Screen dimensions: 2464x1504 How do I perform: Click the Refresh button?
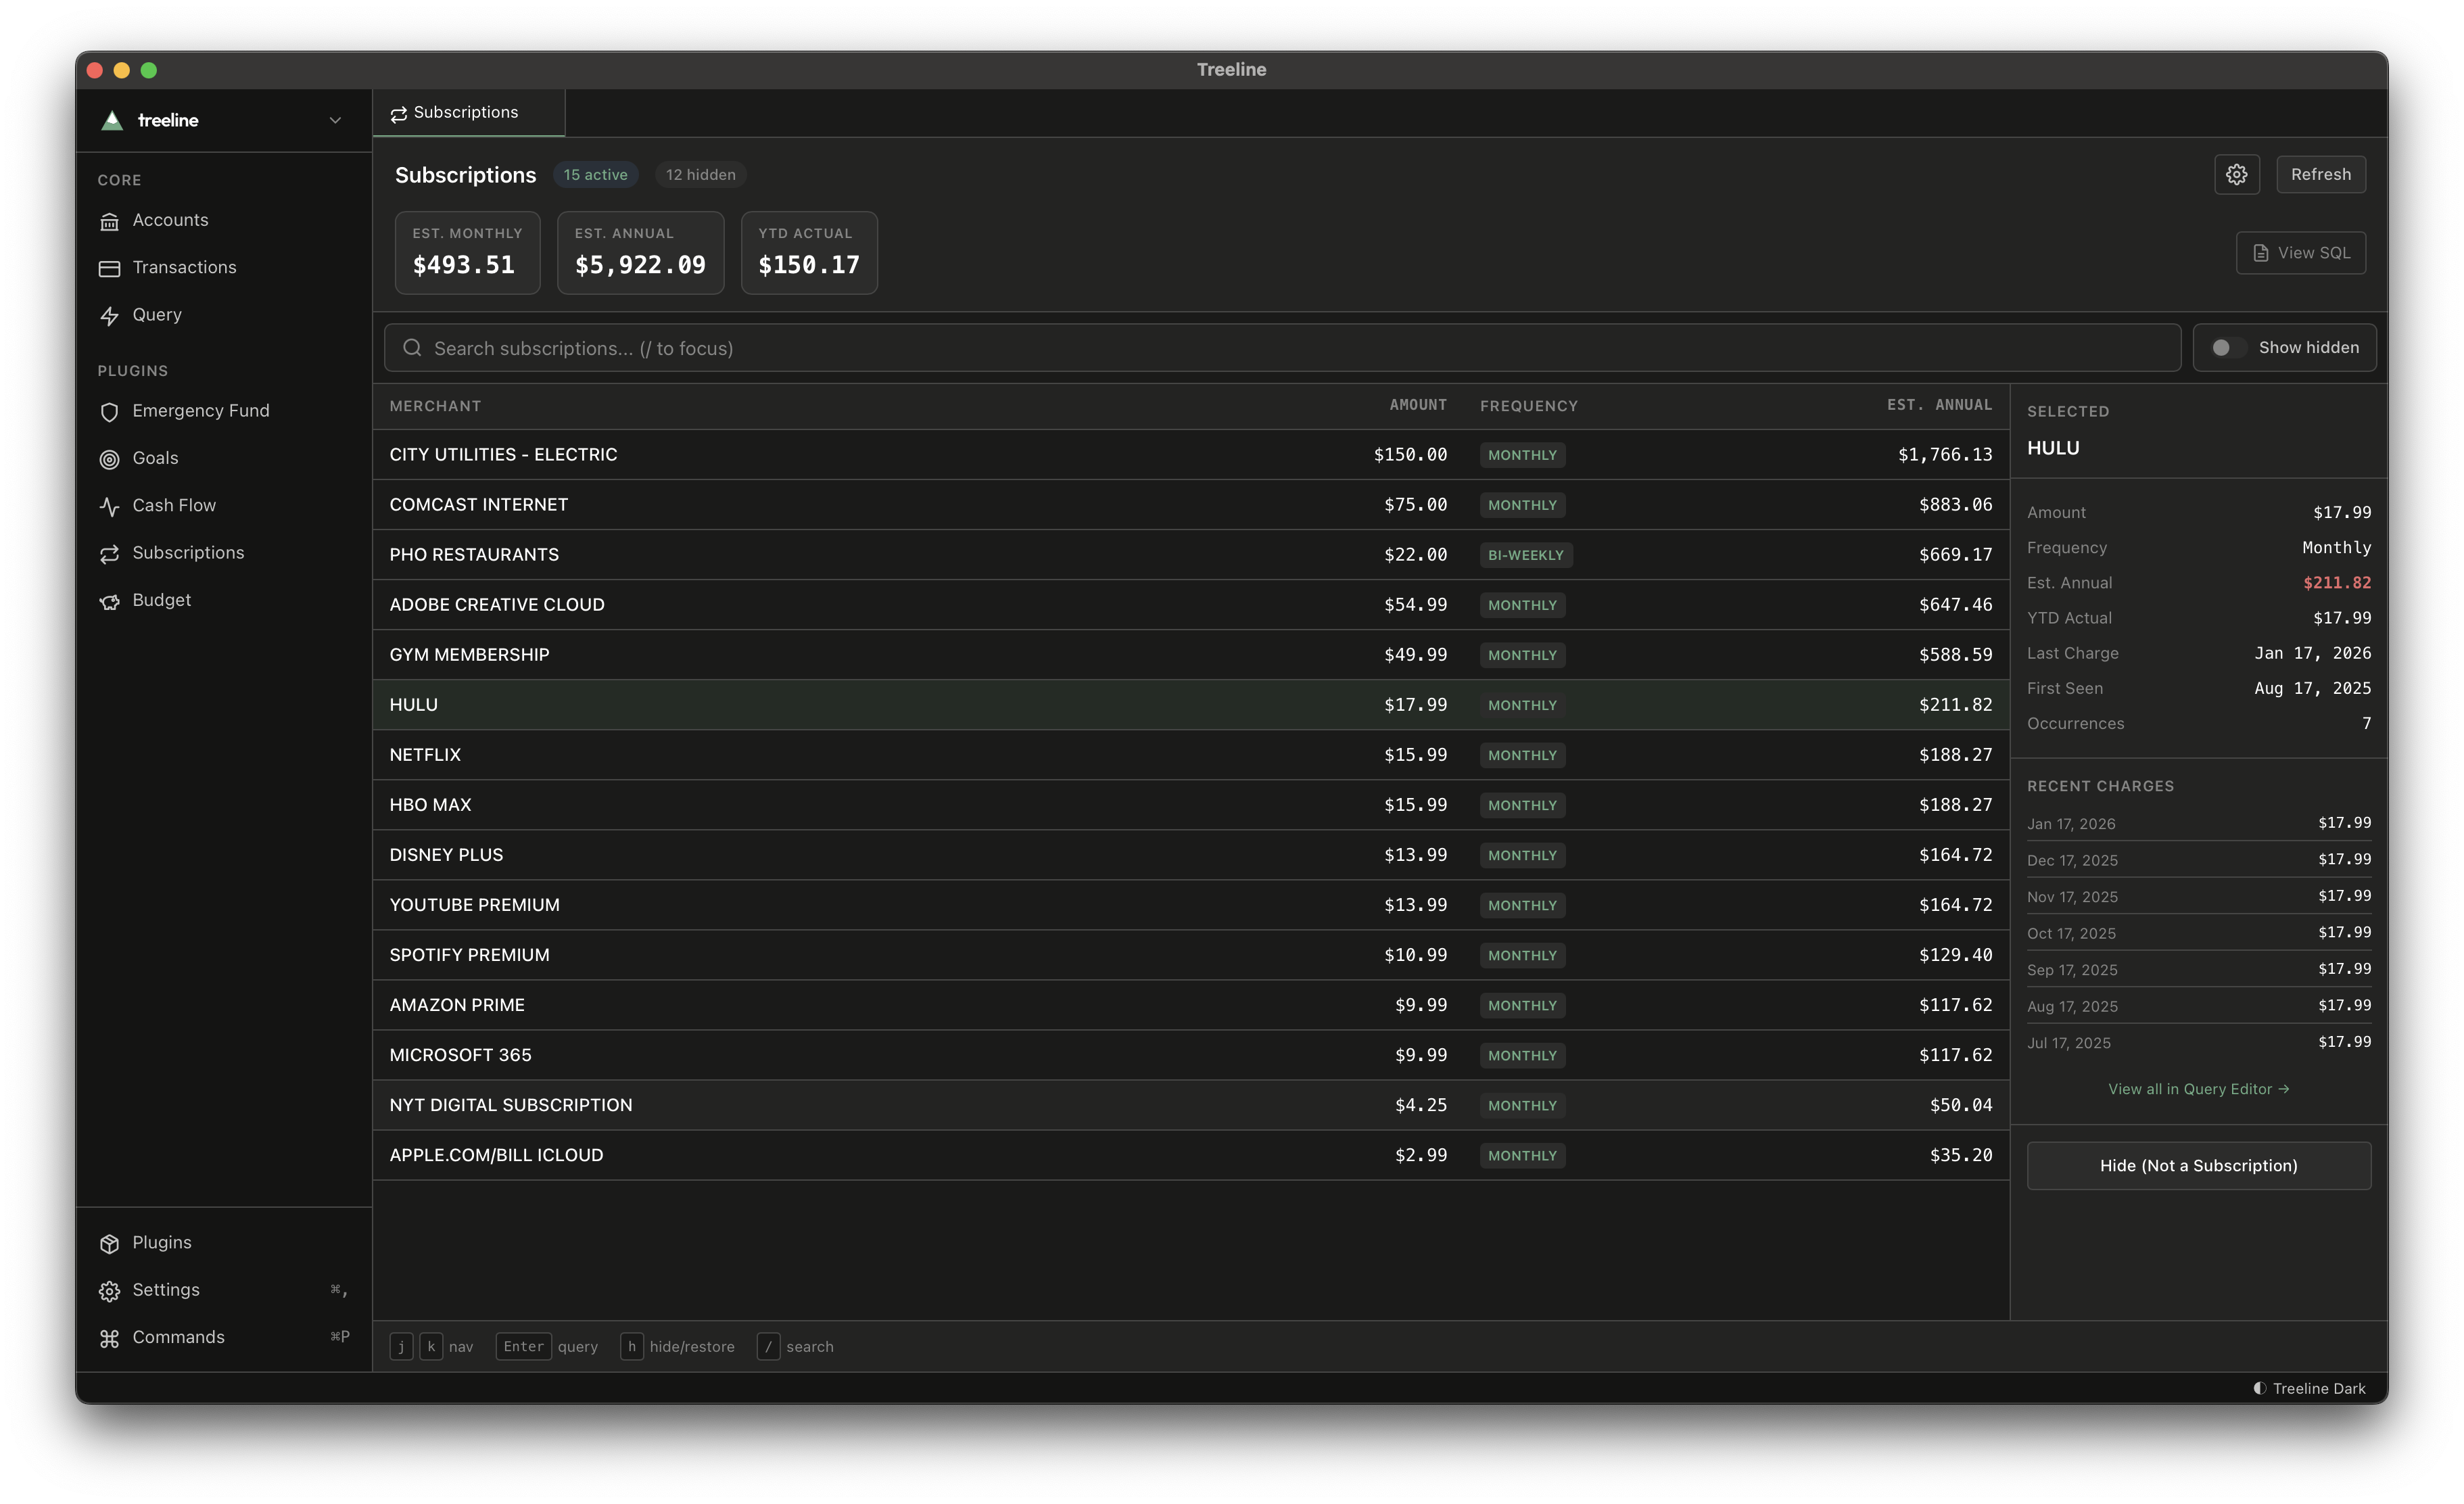pyautogui.click(x=2320, y=173)
